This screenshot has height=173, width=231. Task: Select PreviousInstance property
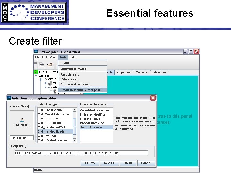[x=96, y=123]
